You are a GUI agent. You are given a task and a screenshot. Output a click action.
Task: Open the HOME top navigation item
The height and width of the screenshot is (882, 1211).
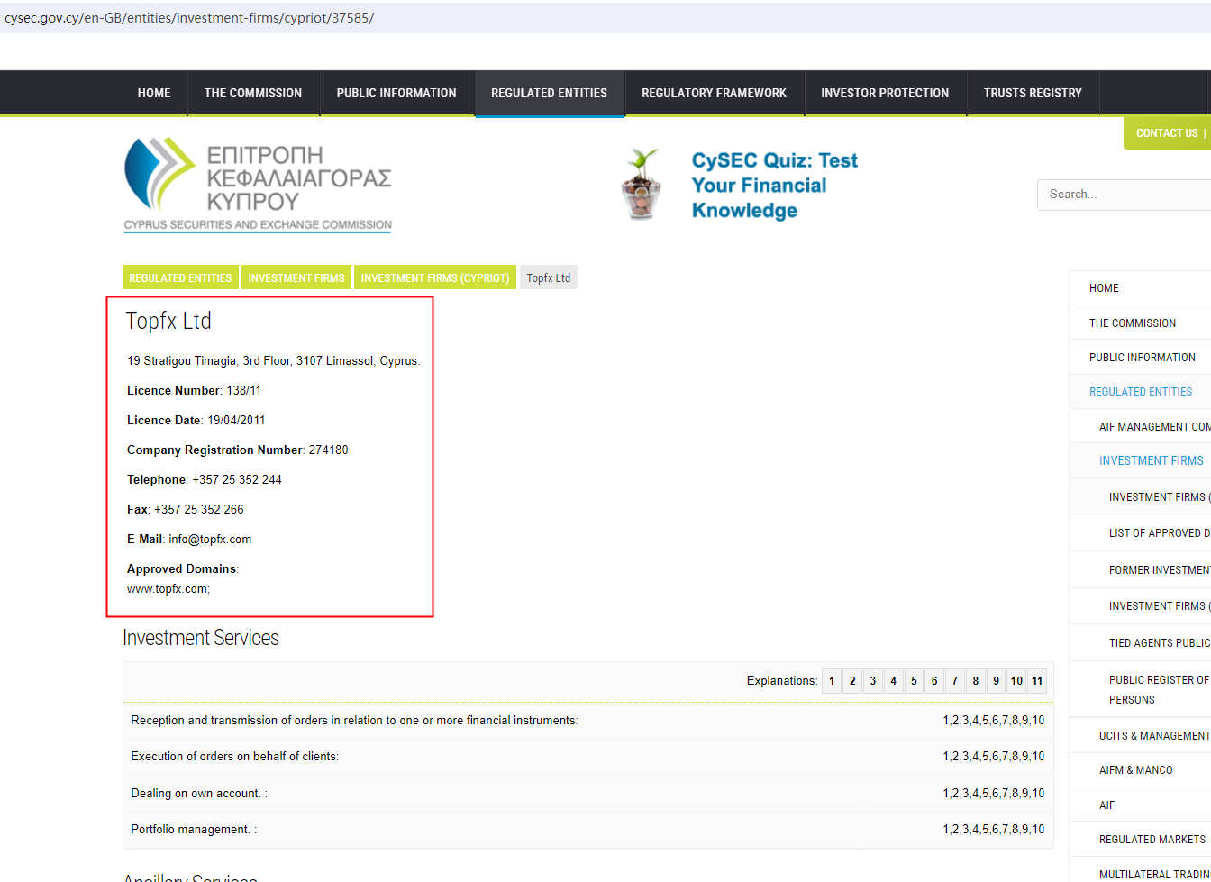154,93
